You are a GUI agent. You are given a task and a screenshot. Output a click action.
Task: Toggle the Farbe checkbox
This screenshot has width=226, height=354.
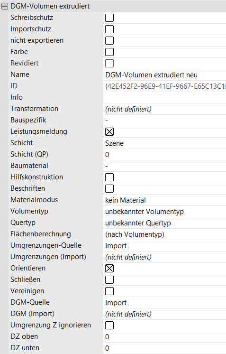(x=109, y=52)
